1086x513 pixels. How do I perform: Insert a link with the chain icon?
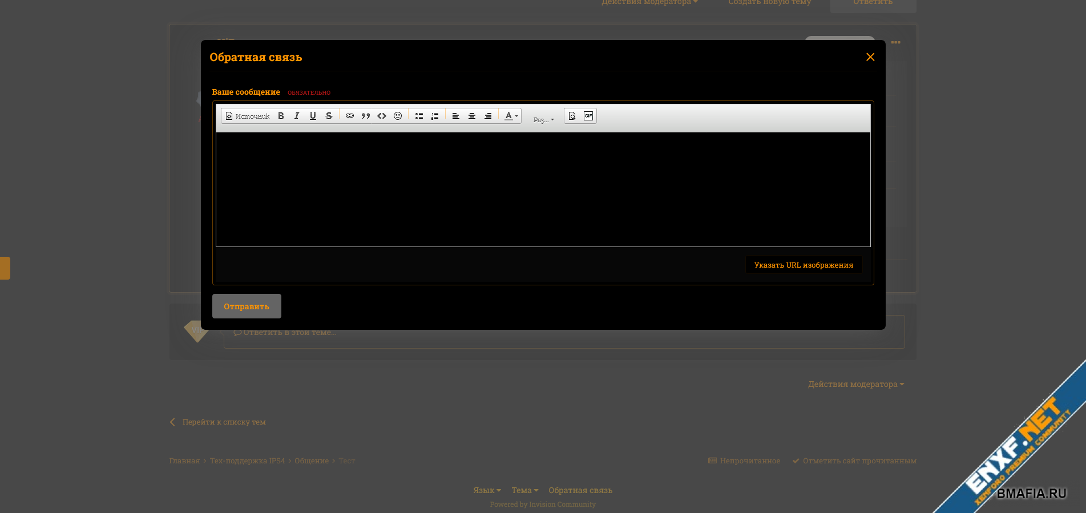click(x=350, y=116)
